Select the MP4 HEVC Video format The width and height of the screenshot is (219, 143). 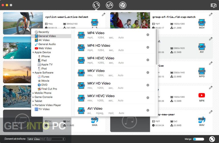(x=115, y=60)
